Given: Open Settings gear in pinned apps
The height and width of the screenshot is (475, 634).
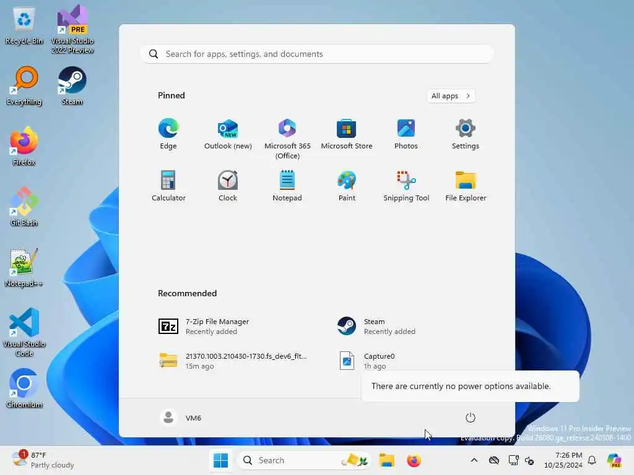Looking at the screenshot, I should 466,134.
